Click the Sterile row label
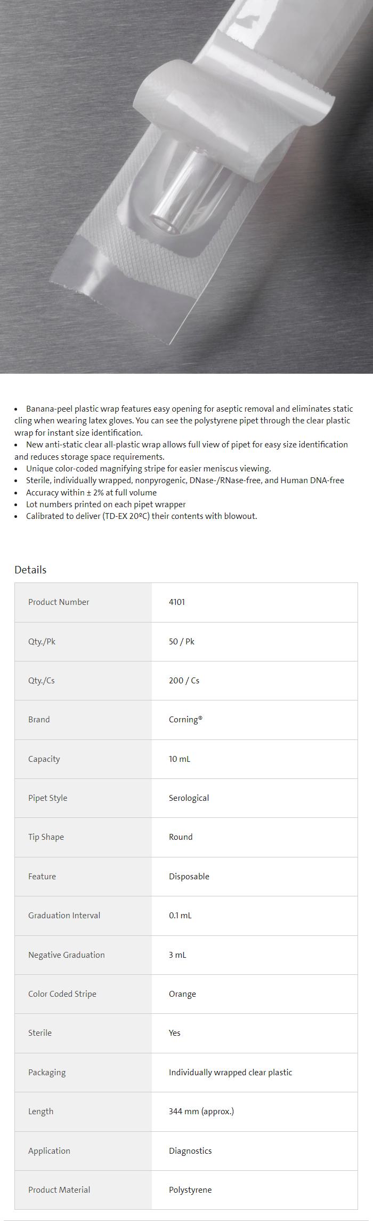Viewport: 373px width, 1221px height. pos(40,1033)
